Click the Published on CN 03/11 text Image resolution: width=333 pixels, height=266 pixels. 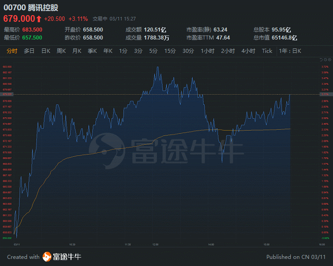click(296, 257)
